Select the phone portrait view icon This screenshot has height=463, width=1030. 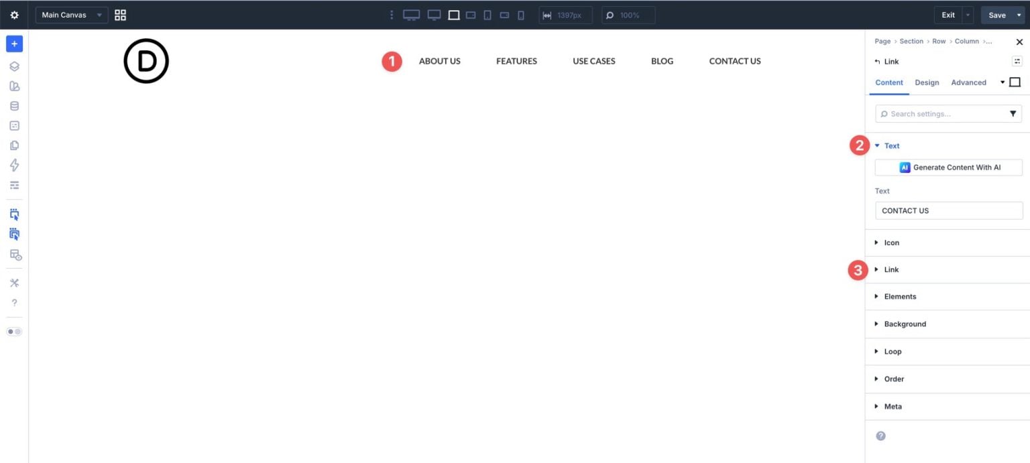point(520,15)
